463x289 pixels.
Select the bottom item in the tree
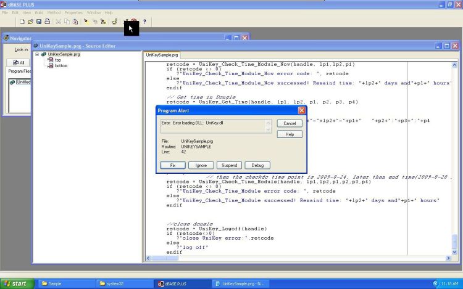coord(61,66)
